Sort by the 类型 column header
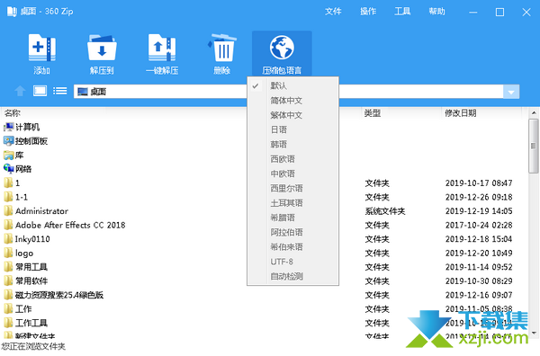 pos(373,112)
